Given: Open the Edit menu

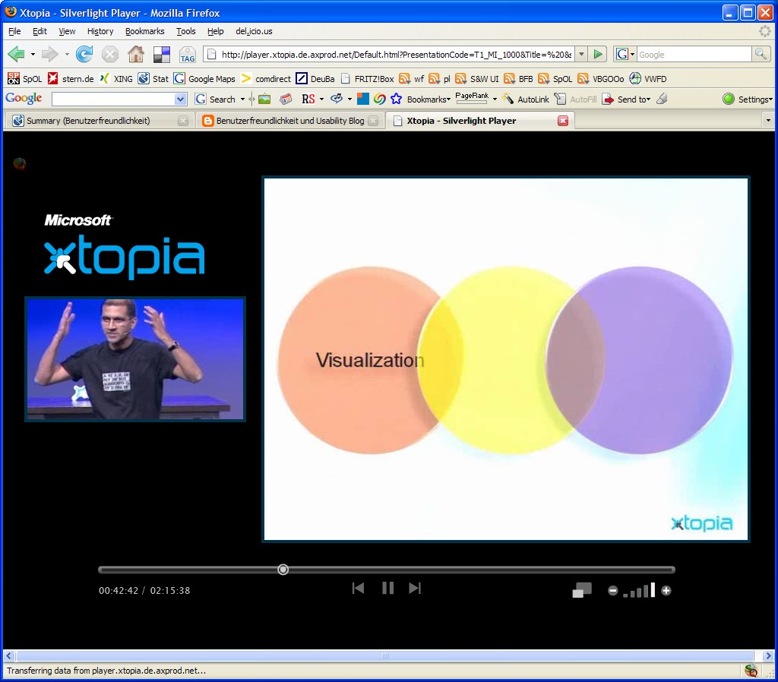Looking at the screenshot, I should [40, 31].
